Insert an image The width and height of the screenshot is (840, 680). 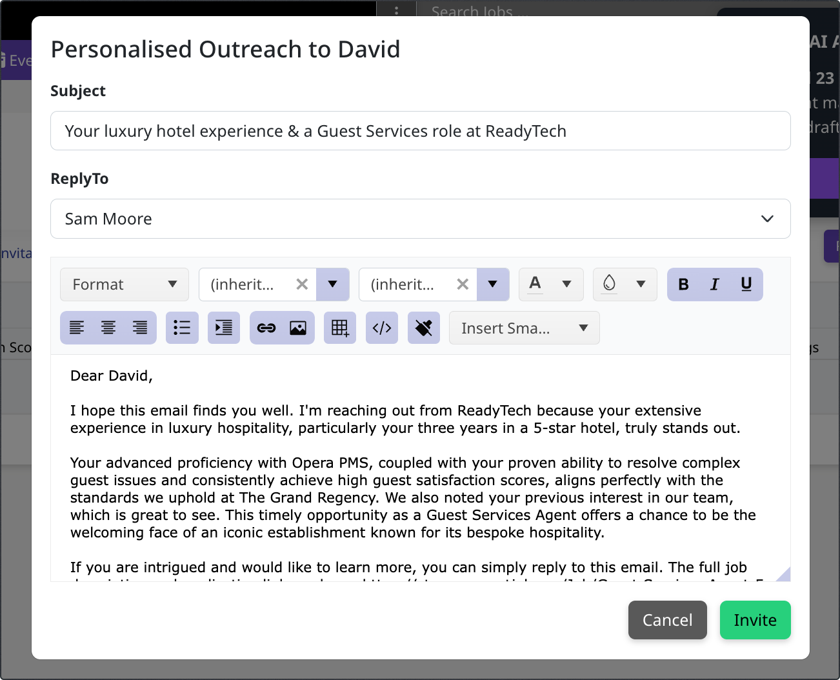click(x=298, y=328)
